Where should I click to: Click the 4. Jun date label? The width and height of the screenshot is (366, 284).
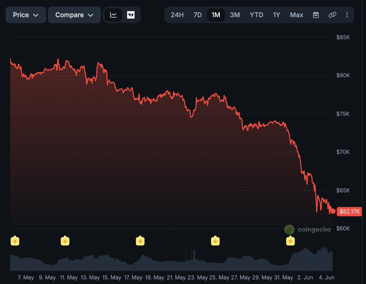coord(326,277)
